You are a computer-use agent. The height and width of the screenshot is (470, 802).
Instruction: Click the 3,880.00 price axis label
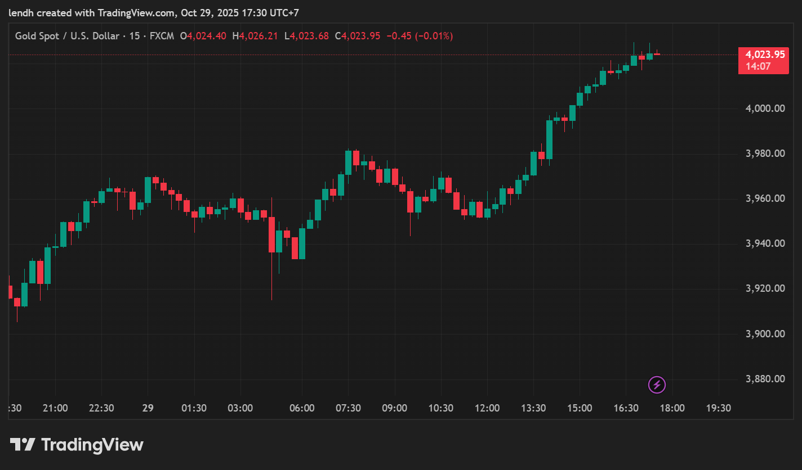(x=765, y=379)
